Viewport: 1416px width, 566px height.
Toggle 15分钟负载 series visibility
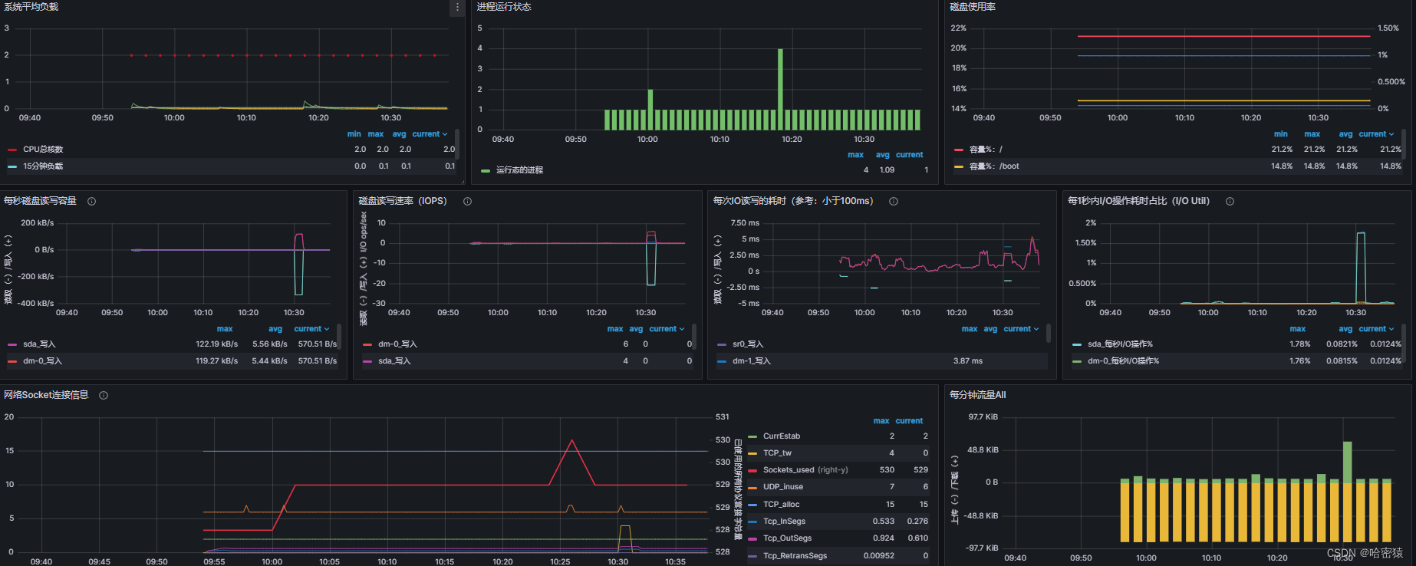click(43, 166)
